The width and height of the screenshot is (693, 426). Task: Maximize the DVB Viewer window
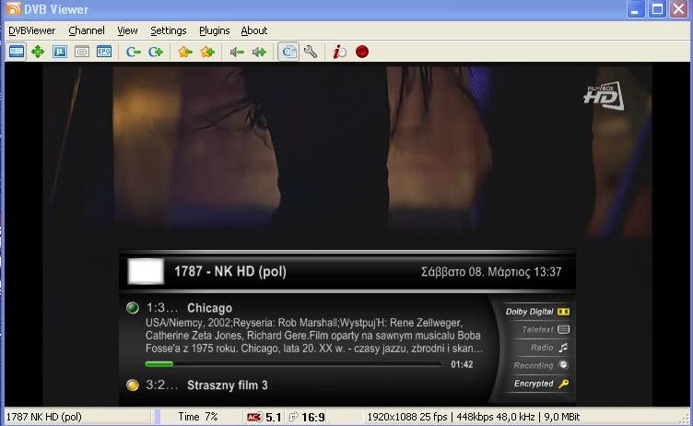657,9
